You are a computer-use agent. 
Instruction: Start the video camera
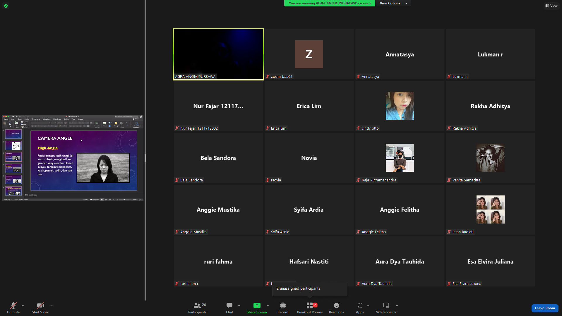[40, 308]
